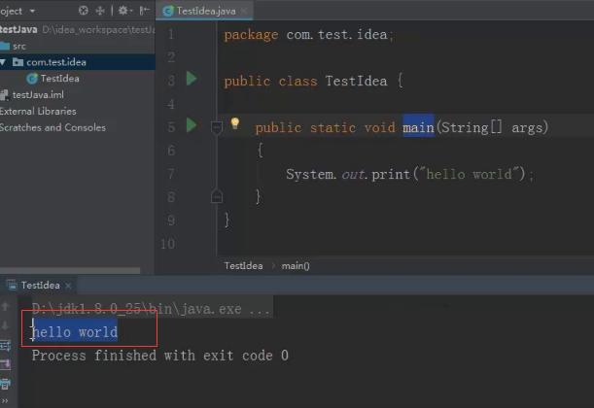Screen dimensions: 594x408
Task: Click the scroll-from-source target icon
Action: coord(84,11)
